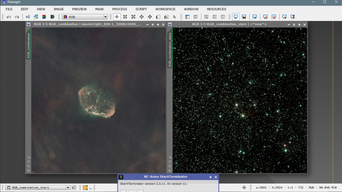This screenshot has height=192, width=342.
Task: Open the RESOURCES menu
Action: (216, 9)
